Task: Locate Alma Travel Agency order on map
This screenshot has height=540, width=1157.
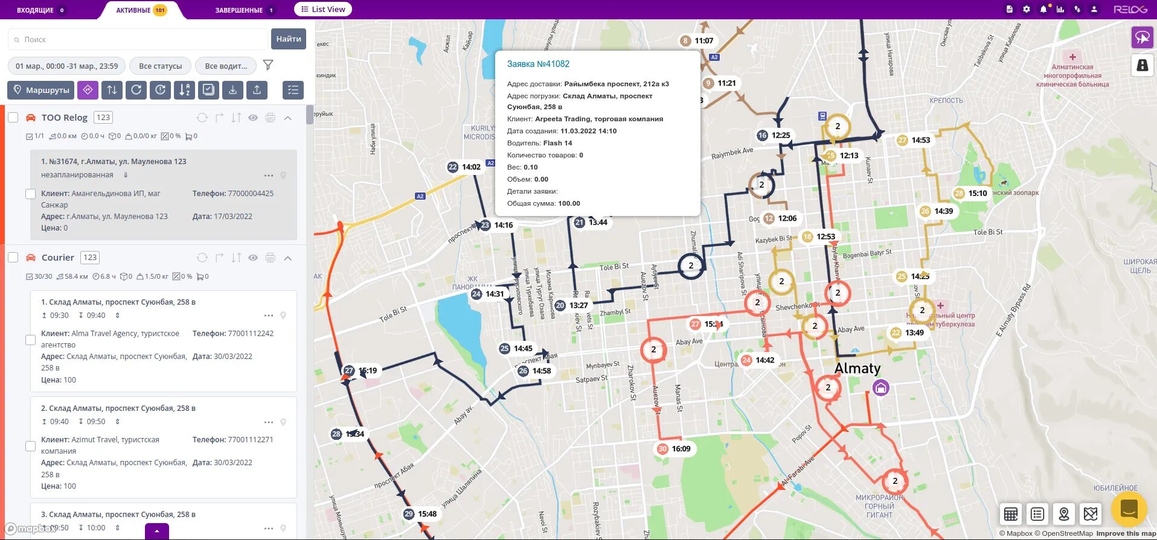Action: (x=283, y=316)
